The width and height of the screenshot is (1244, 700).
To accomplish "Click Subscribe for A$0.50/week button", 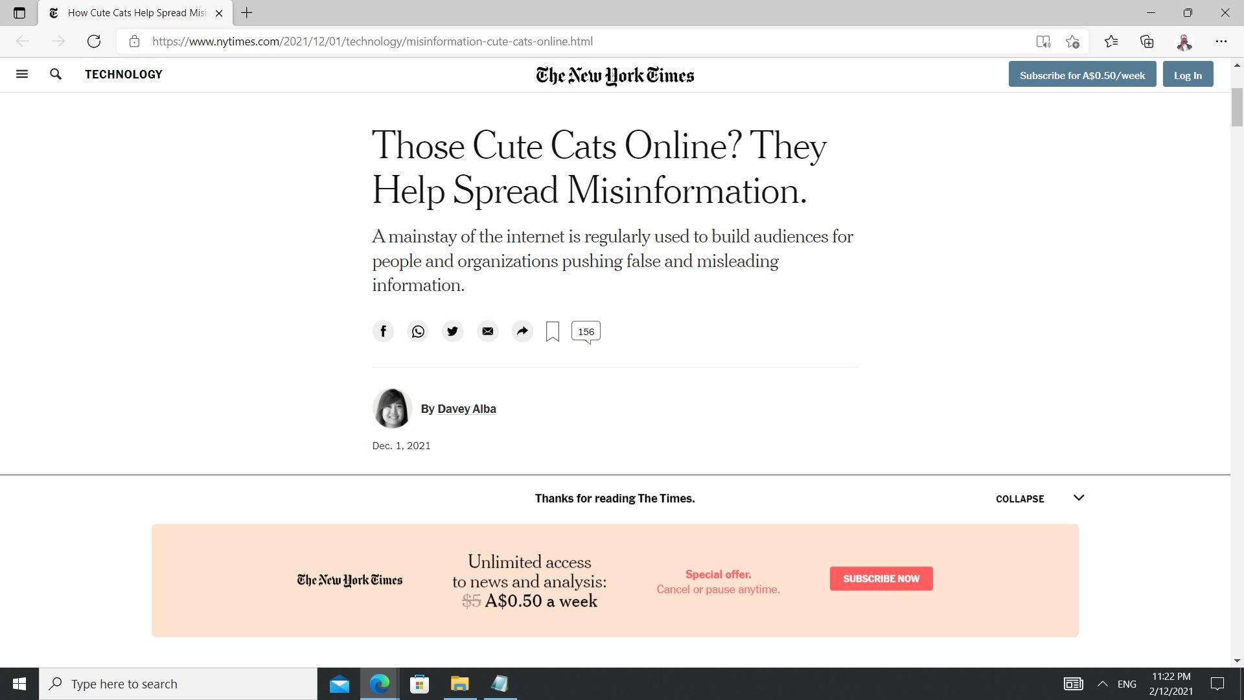I will point(1082,75).
